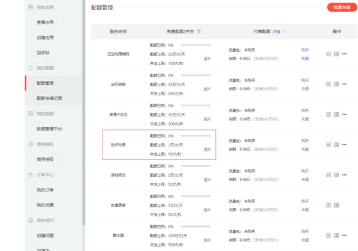The height and width of the screenshot is (251, 358).
Task: Open 创建问题 in the sidebar
Action: pos(45,236)
